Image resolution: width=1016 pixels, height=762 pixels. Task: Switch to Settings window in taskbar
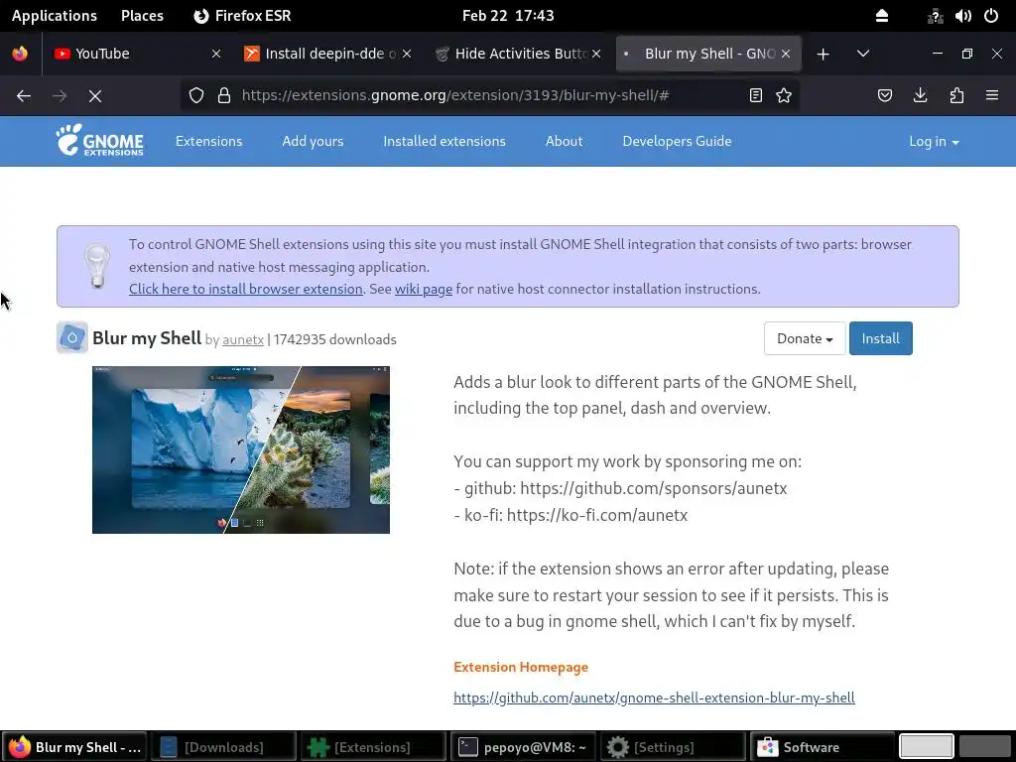pyautogui.click(x=673, y=747)
